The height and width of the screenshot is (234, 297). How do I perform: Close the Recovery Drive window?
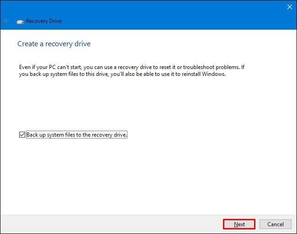coord(289,7)
